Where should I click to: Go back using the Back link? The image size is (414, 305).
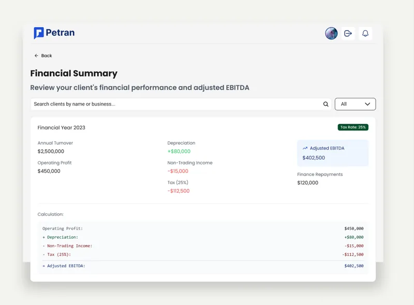(x=43, y=55)
